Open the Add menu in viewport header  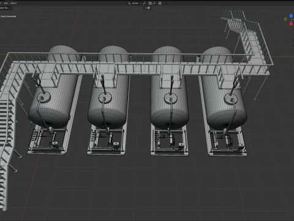point(6,3)
